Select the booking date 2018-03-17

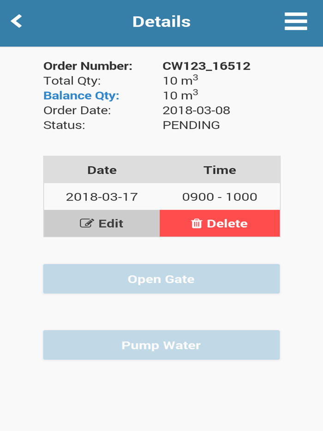pyautogui.click(x=102, y=196)
